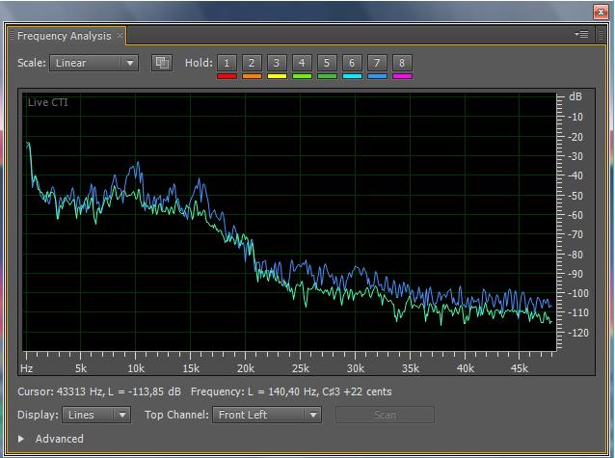This screenshot has height=458, width=615.
Task: Select the Frequency Analysis tab
Action: [65, 36]
